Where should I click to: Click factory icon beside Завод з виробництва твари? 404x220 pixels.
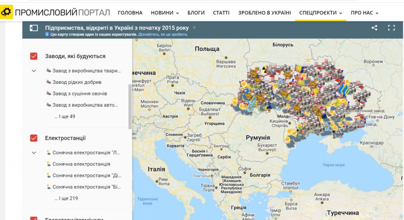coord(49,70)
